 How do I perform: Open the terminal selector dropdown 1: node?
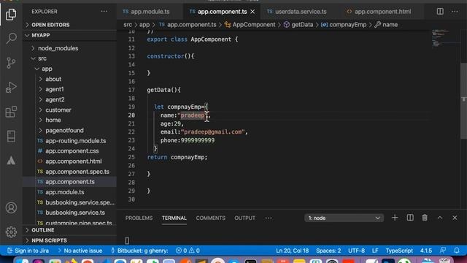pos(344,218)
